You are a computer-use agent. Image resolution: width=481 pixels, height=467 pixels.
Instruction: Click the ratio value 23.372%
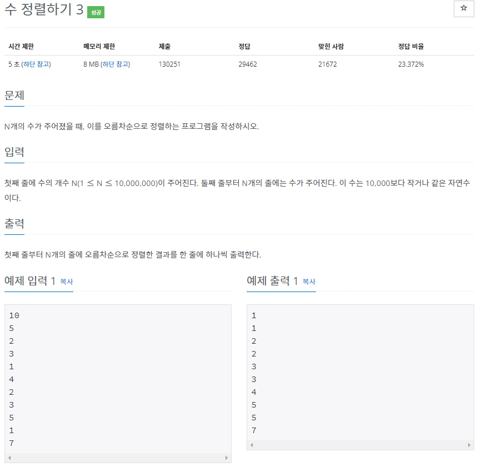coord(411,64)
